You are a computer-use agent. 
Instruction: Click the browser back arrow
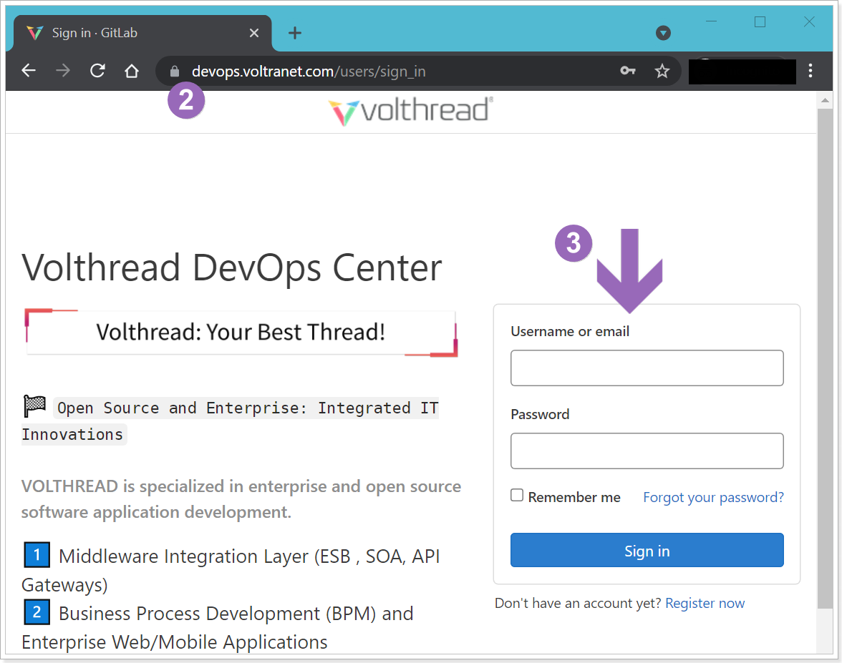29,71
